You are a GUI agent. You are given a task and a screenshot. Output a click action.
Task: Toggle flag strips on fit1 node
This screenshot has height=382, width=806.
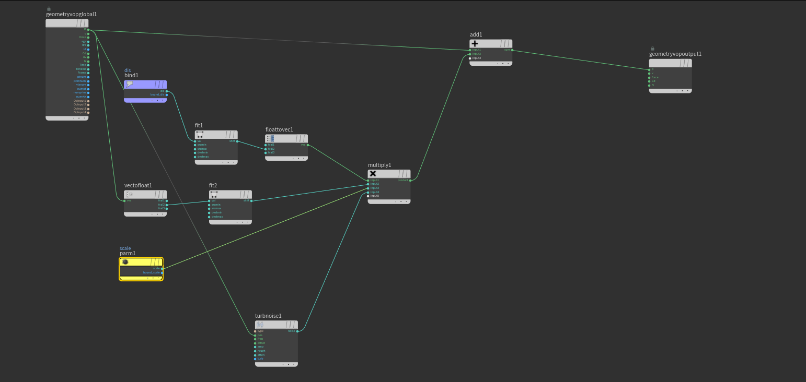231,135
